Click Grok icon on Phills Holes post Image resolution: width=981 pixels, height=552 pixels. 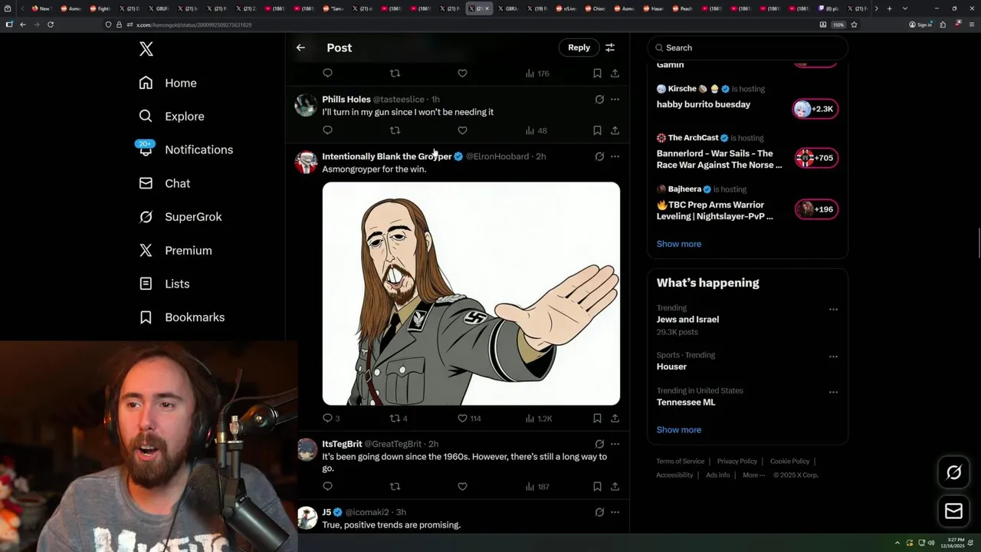pyautogui.click(x=599, y=100)
